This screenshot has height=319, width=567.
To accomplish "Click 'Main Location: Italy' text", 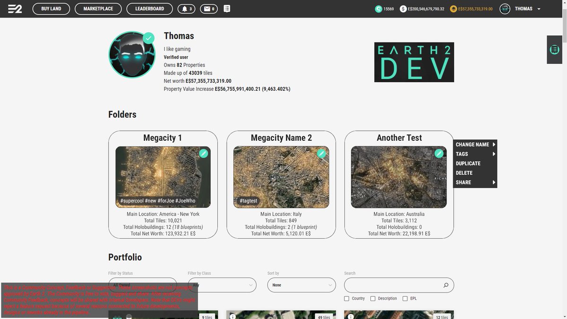I will (281, 214).
